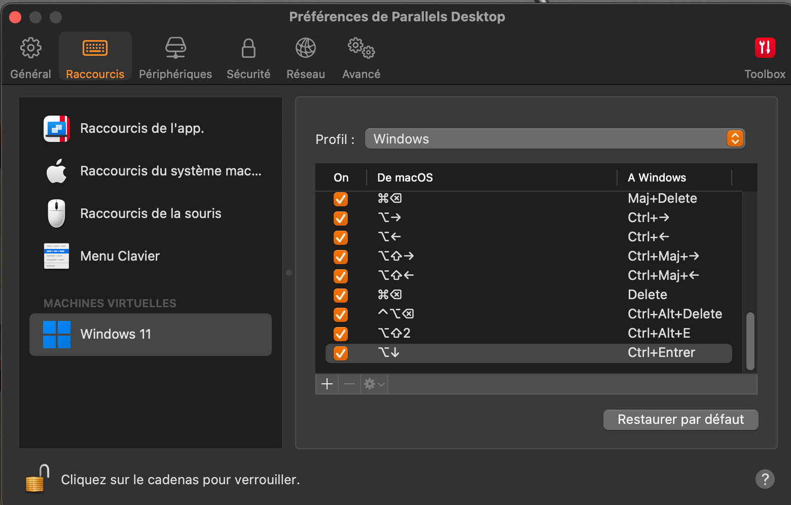791x505 pixels.
Task: Select Raccourcis de l'app. in sidebar
Action: [x=150, y=128]
